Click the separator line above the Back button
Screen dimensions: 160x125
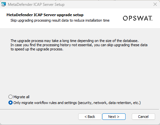click(x=80, y=109)
